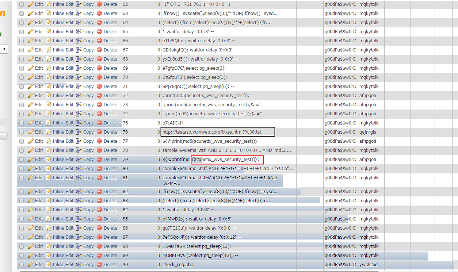
Task: Click the Copy icon in row 84
Action: pyautogui.click(x=79, y=210)
